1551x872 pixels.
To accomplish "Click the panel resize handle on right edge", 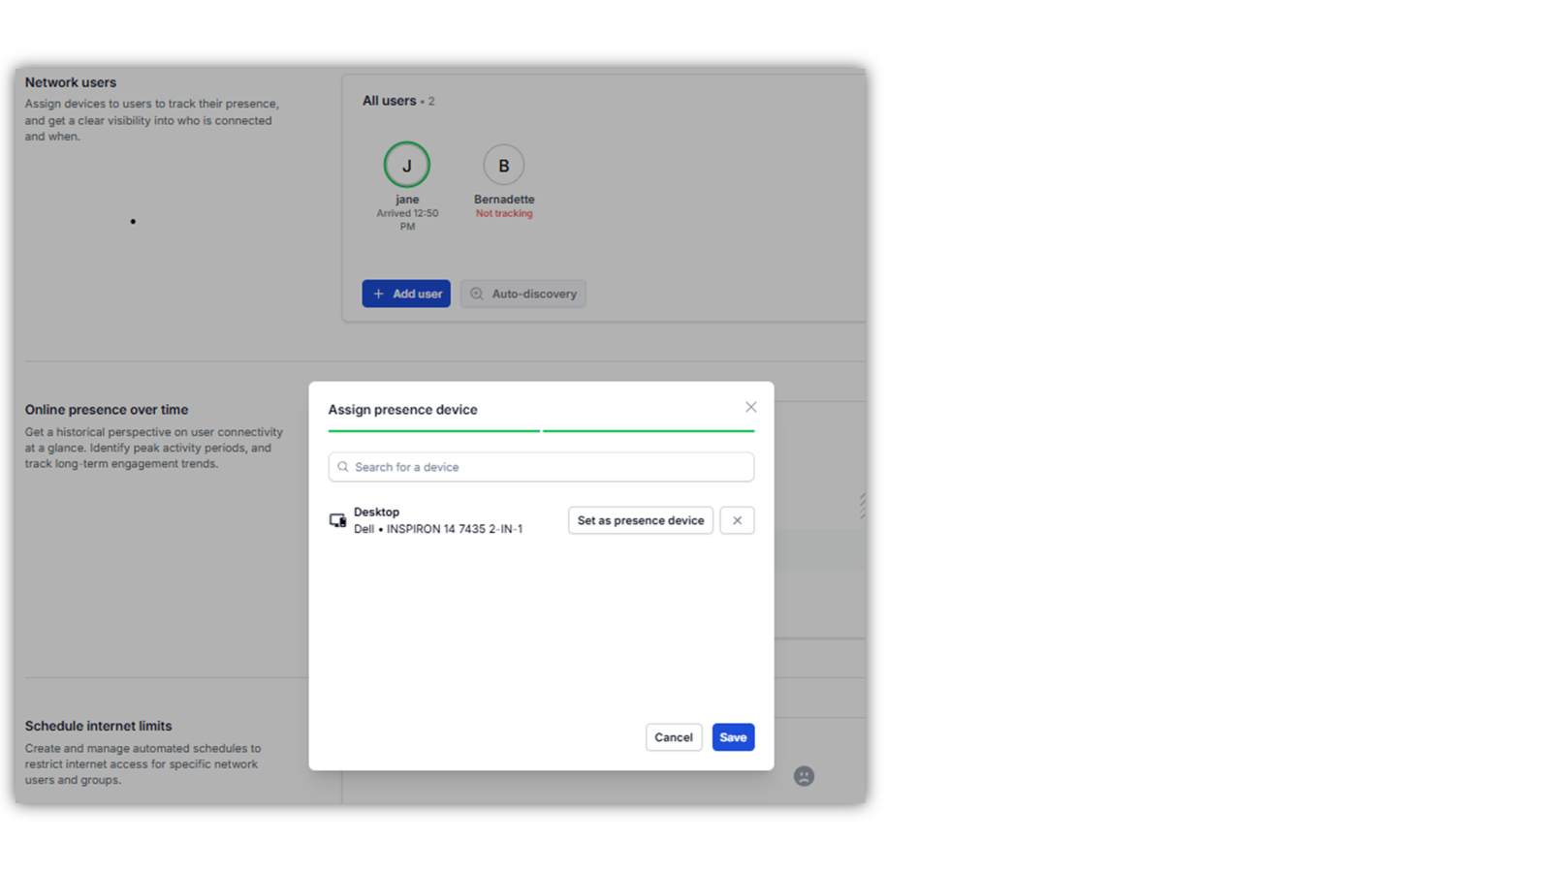I will 862,505.
